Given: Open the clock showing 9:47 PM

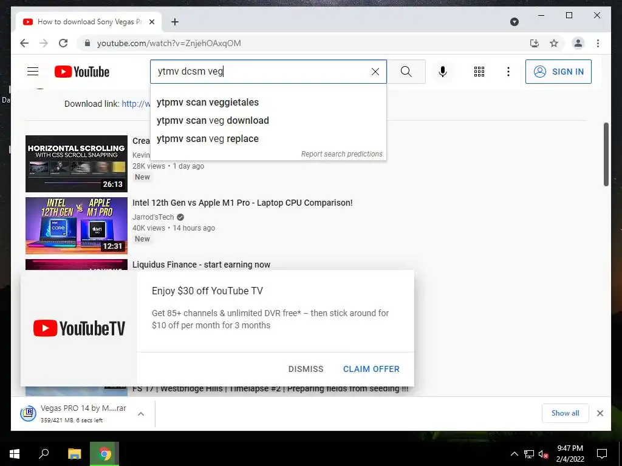Looking at the screenshot, I should point(570,454).
